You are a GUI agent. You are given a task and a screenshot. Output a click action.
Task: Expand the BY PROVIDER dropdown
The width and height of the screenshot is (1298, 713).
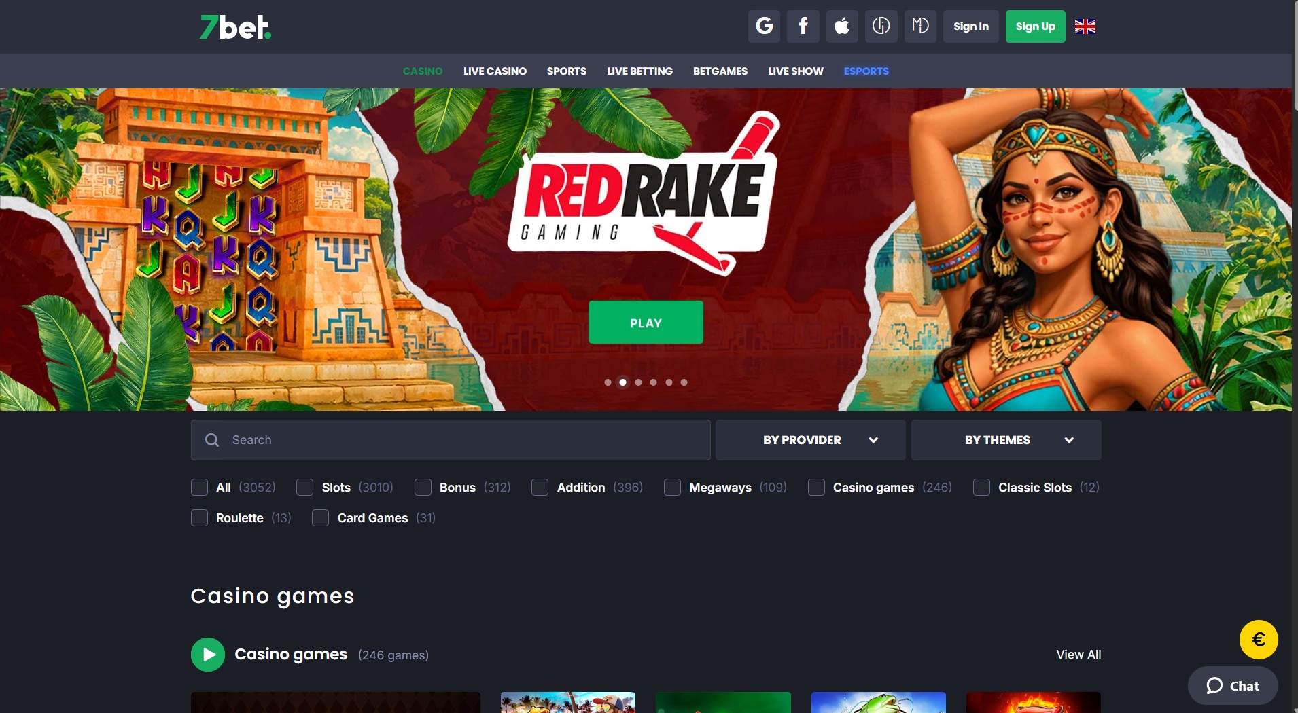point(810,440)
